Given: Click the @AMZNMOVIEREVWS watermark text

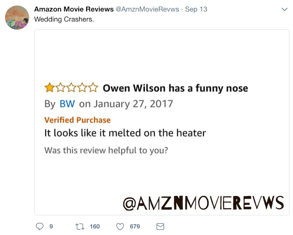Looking at the screenshot, I should point(203,203).
